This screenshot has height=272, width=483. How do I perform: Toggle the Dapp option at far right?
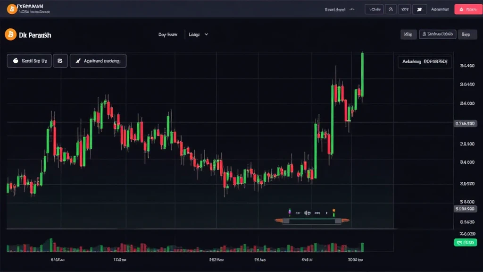point(466,34)
